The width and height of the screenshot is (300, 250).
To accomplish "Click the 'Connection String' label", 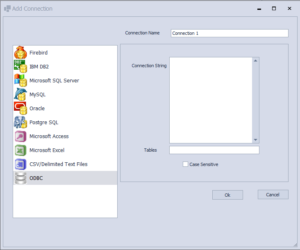I will click(x=149, y=66).
